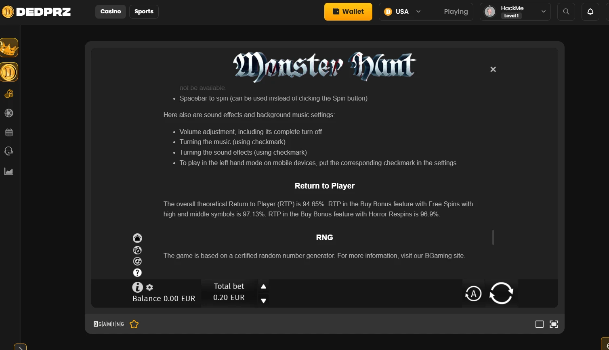
Task: Add game to favorites star
Action: [134, 324]
